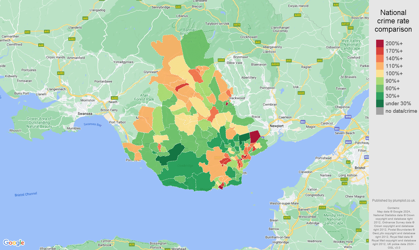Click the Swansea city label

click(x=85, y=114)
